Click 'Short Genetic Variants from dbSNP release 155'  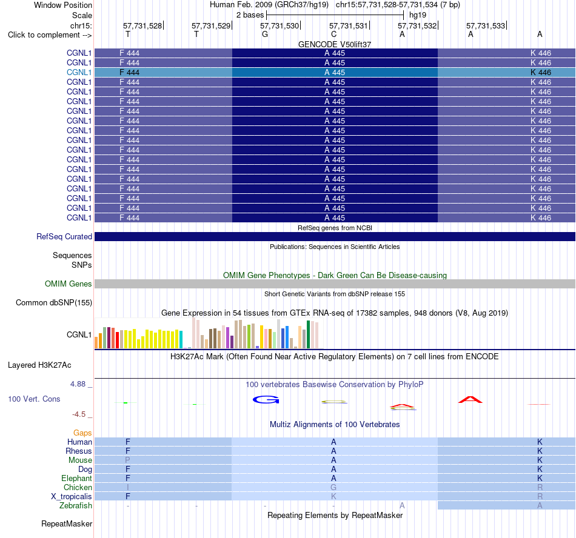click(x=335, y=294)
